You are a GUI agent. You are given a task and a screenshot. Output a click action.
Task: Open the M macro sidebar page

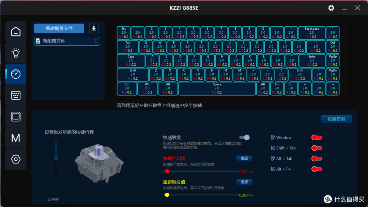(16, 138)
